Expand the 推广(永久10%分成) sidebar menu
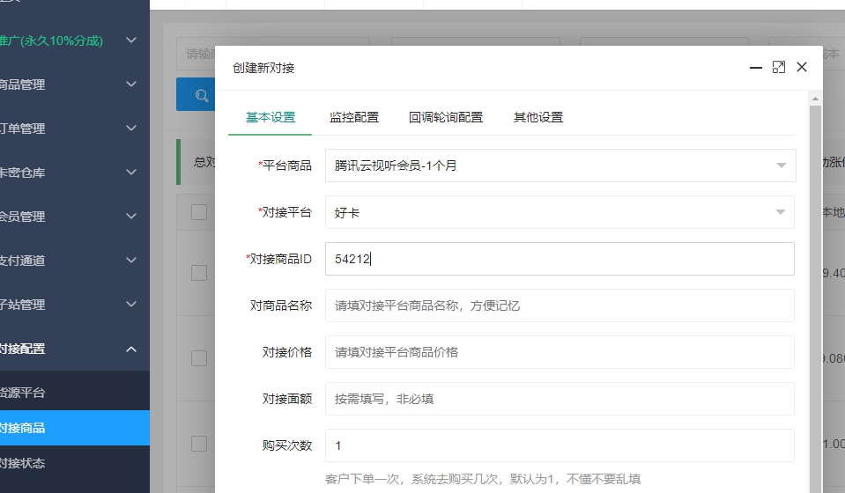The image size is (845, 493). click(x=75, y=40)
